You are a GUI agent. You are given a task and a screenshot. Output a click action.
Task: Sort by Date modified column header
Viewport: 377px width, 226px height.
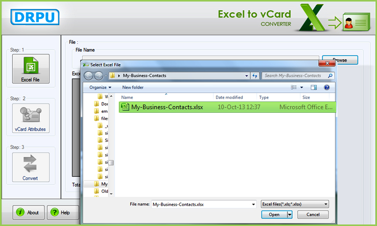229,97
